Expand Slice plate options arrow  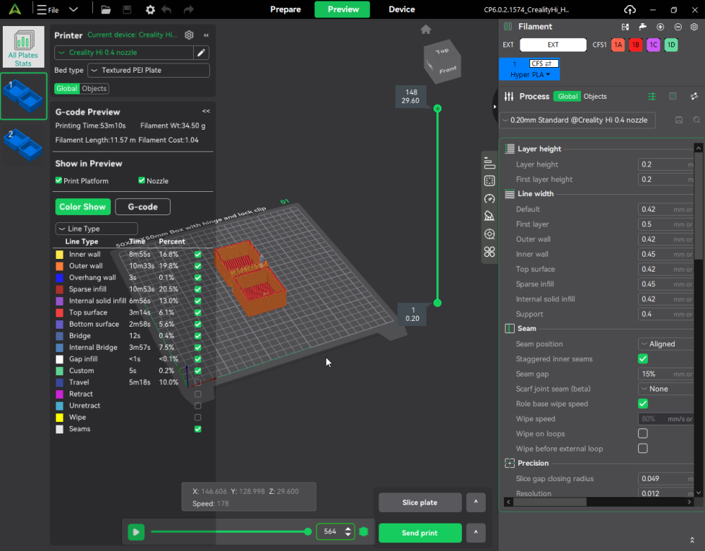(476, 502)
